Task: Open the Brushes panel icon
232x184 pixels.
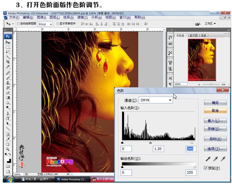Action: [170, 63]
